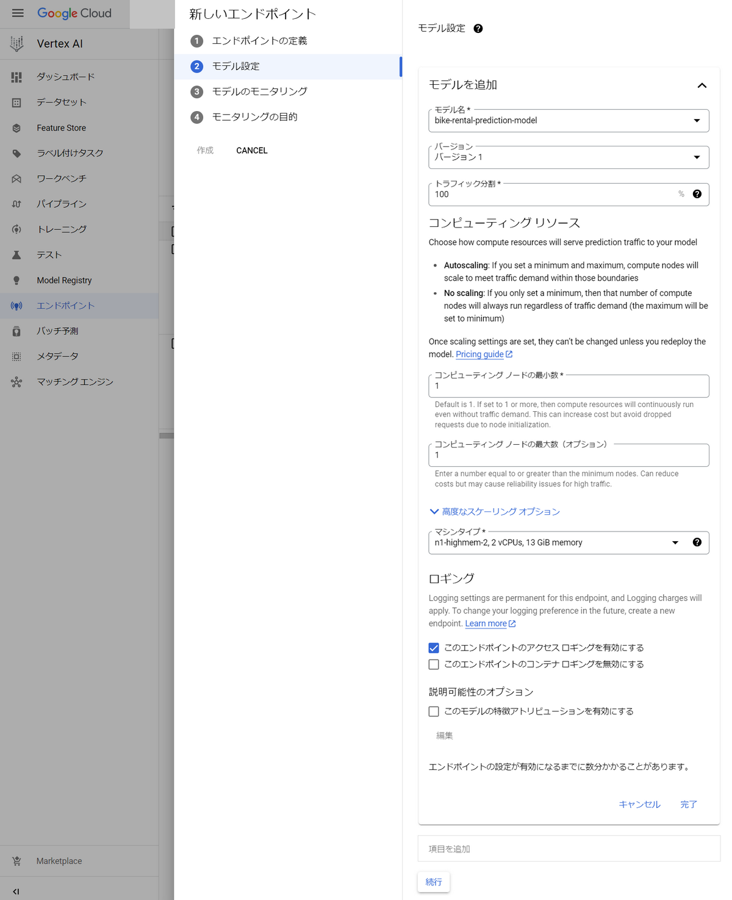Open the Learn more link
The width and height of the screenshot is (732, 900).
click(486, 624)
